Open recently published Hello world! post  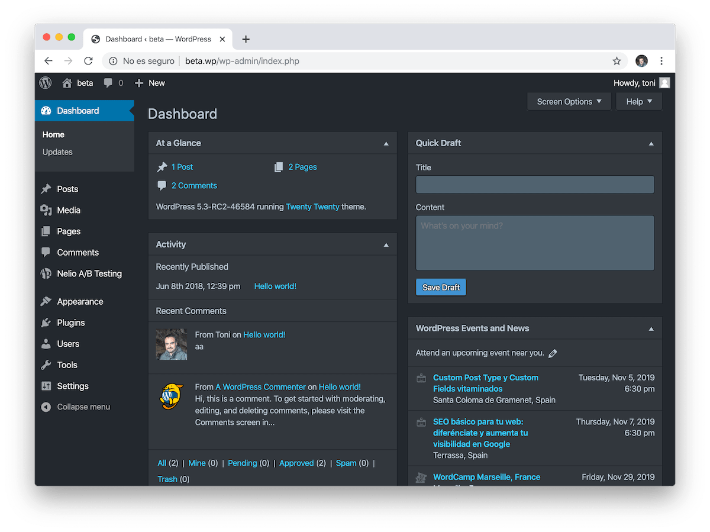click(275, 286)
